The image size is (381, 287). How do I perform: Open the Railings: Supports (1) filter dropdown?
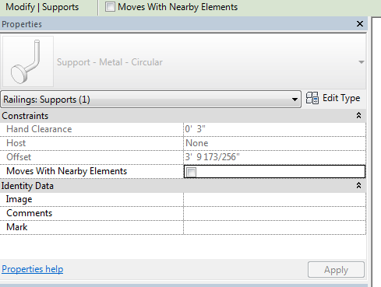150,100
